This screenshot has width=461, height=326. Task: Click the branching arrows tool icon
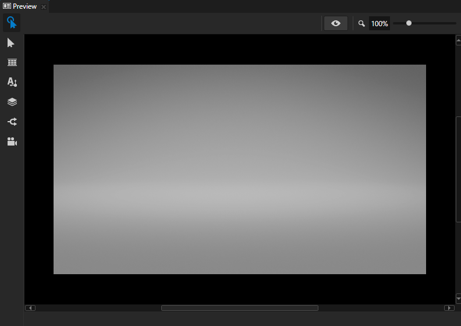(12, 122)
